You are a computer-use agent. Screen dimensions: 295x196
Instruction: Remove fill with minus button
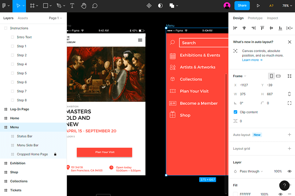tap(289, 194)
